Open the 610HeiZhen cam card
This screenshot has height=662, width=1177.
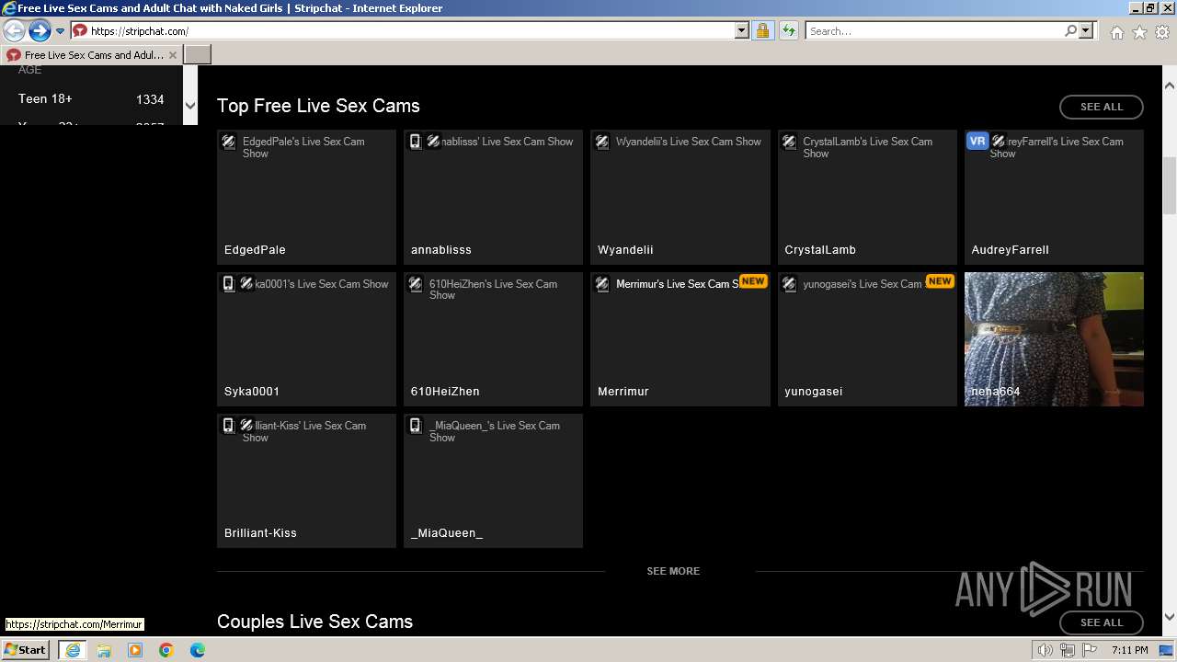point(493,339)
